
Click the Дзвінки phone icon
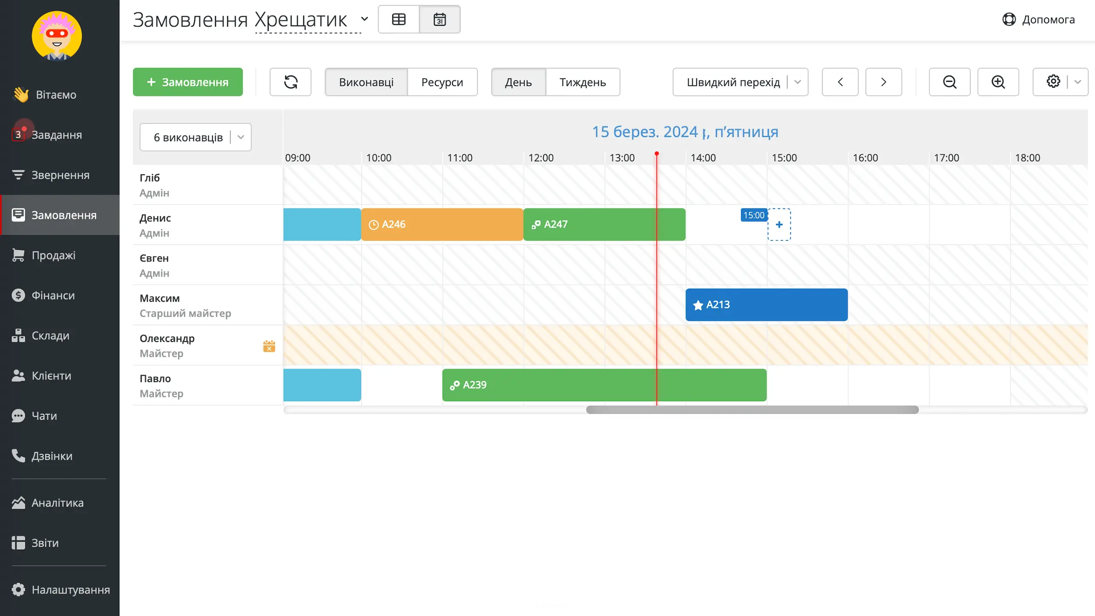tap(18, 456)
